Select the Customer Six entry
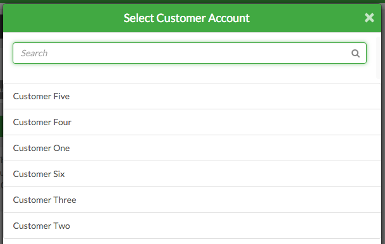Image resolution: width=385 pixels, height=244 pixels. [192, 174]
